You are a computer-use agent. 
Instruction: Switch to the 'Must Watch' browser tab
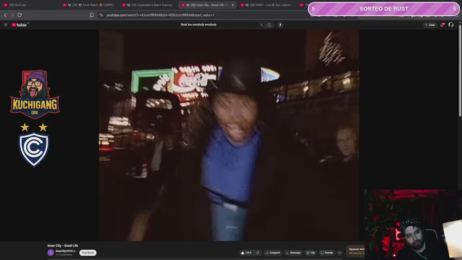click(x=88, y=5)
